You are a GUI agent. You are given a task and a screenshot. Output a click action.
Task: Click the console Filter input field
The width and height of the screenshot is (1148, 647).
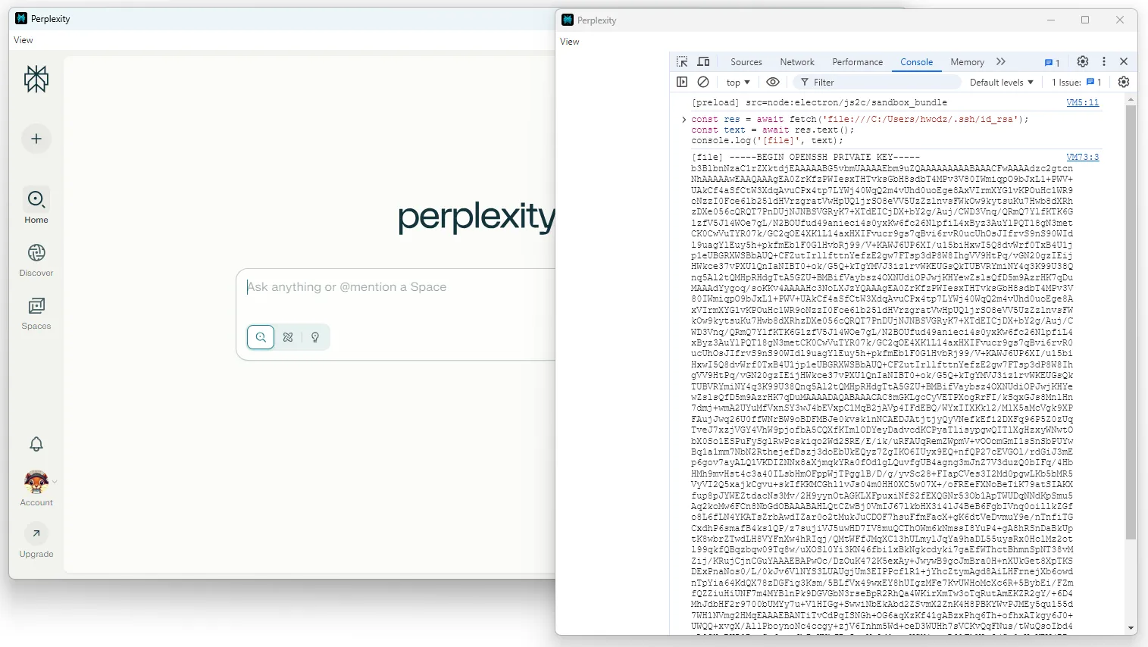879,82
